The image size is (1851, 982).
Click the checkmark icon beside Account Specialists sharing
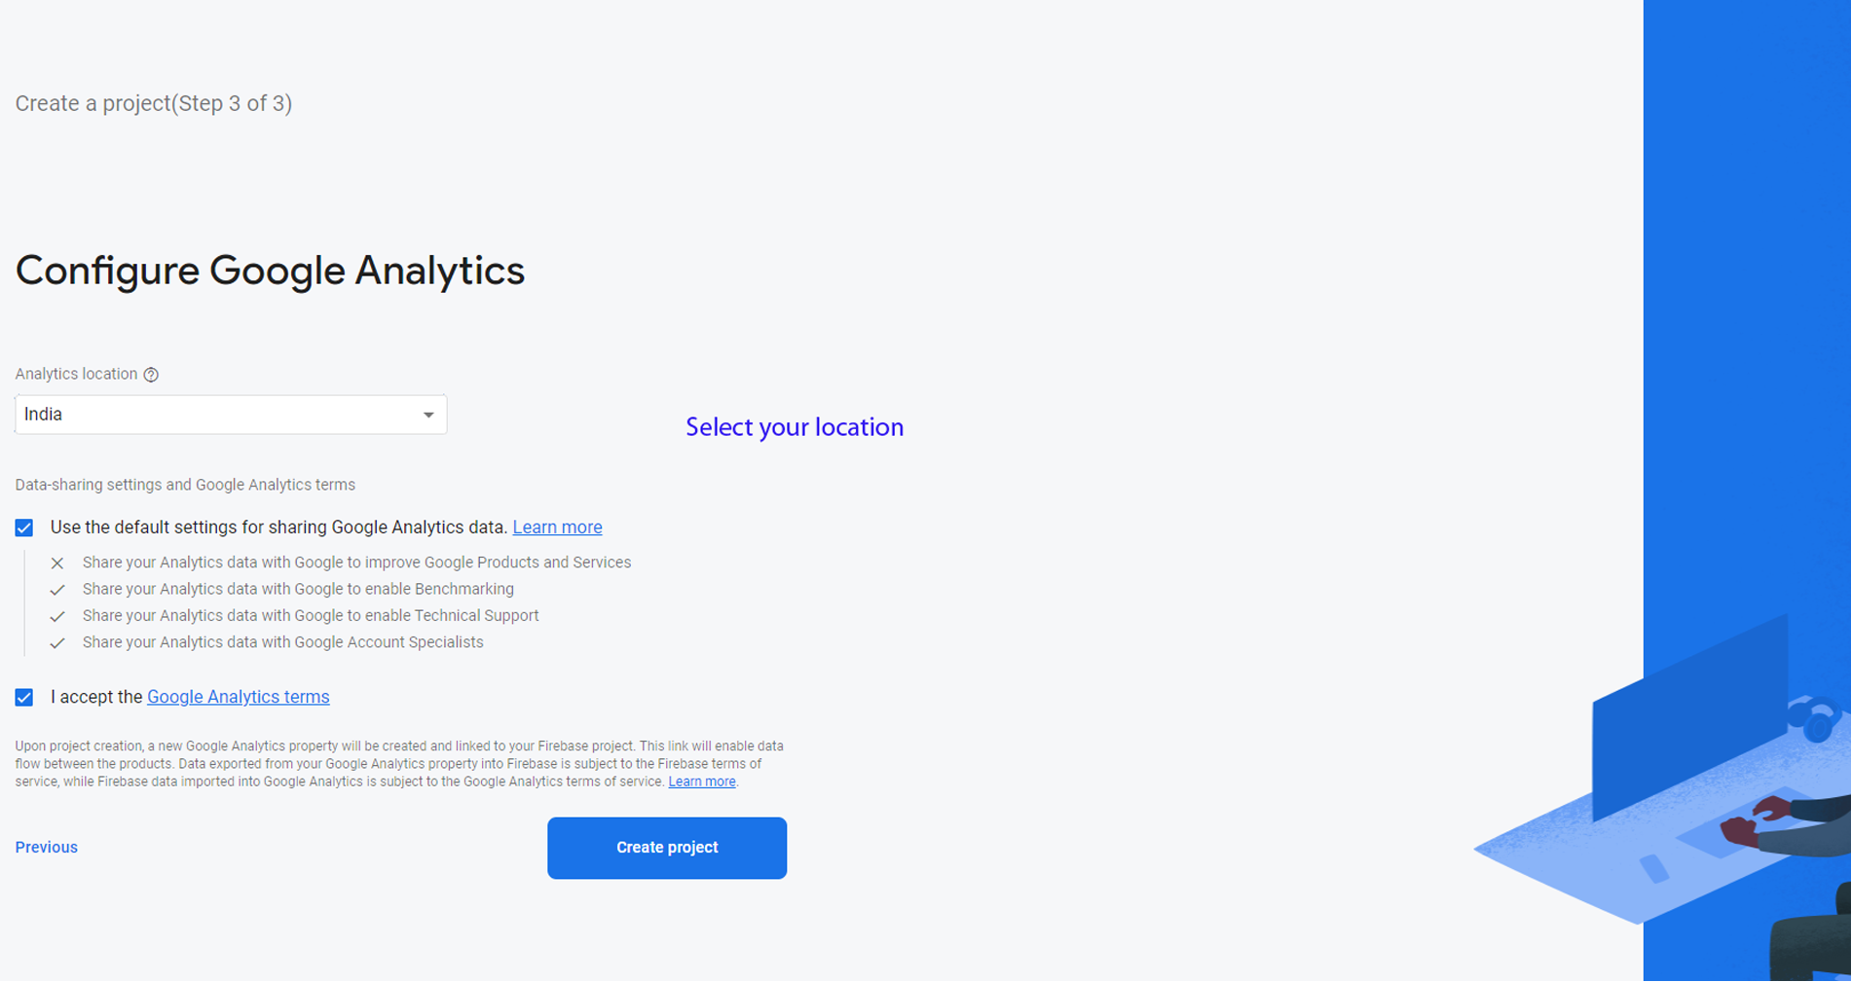click(57, 643)
